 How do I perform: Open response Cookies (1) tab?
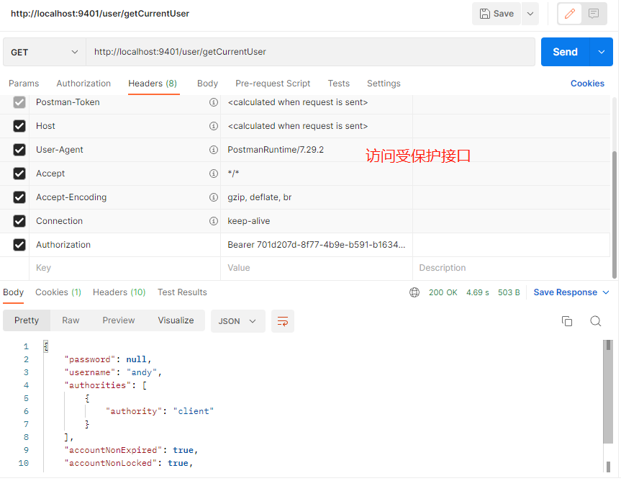coord(58,292)
